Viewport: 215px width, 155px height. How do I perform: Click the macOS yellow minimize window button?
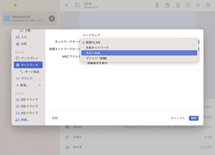(x=10, y=5)
